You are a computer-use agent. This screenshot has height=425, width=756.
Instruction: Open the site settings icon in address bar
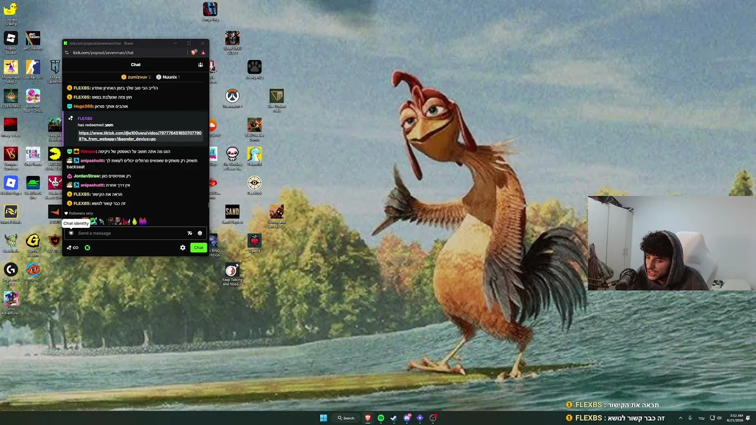[x=67, y=53]
